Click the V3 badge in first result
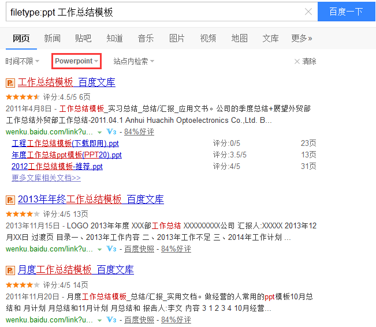The width and height of the screenshot is (376, 327). (x=111, y=131)
